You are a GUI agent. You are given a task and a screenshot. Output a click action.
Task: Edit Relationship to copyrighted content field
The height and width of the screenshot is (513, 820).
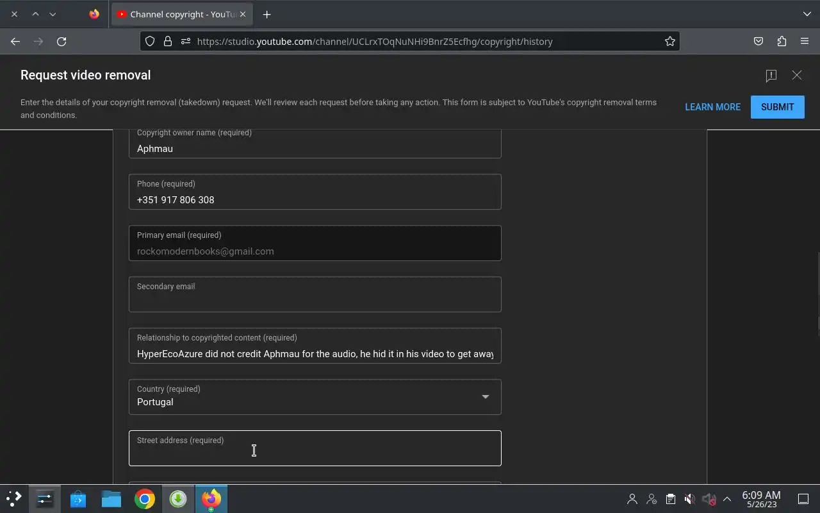click(x=315, y=346)
